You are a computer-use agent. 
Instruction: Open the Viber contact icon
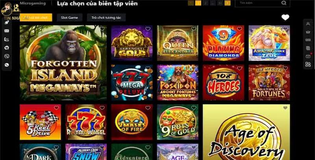(x=7, y=56)
